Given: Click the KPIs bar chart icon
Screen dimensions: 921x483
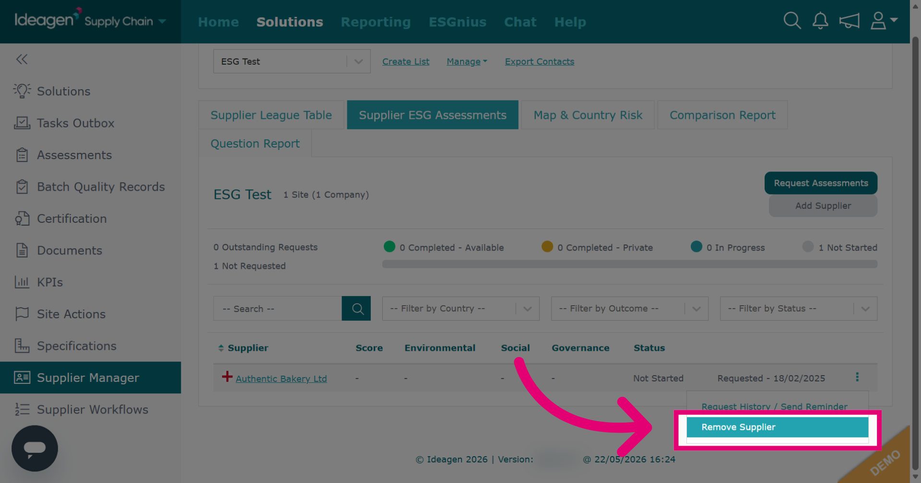Looking at the screenshot, I should click(x=22, y=282).
